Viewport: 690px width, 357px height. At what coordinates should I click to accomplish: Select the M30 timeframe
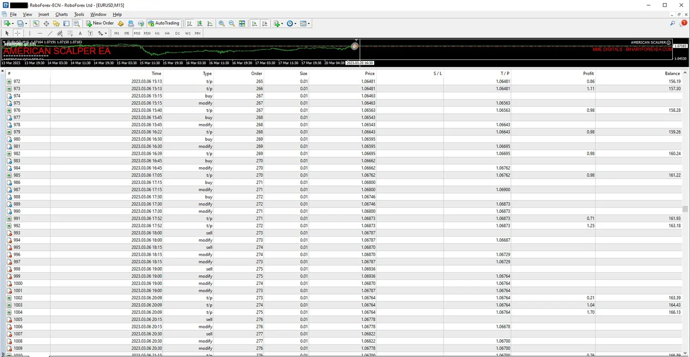click(147, 33)
